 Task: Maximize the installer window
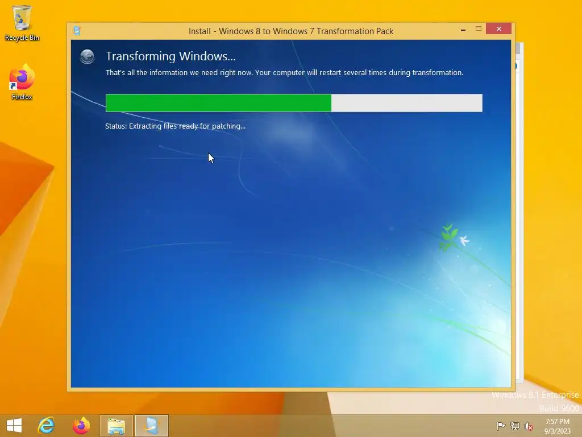[x=479, y=28]
